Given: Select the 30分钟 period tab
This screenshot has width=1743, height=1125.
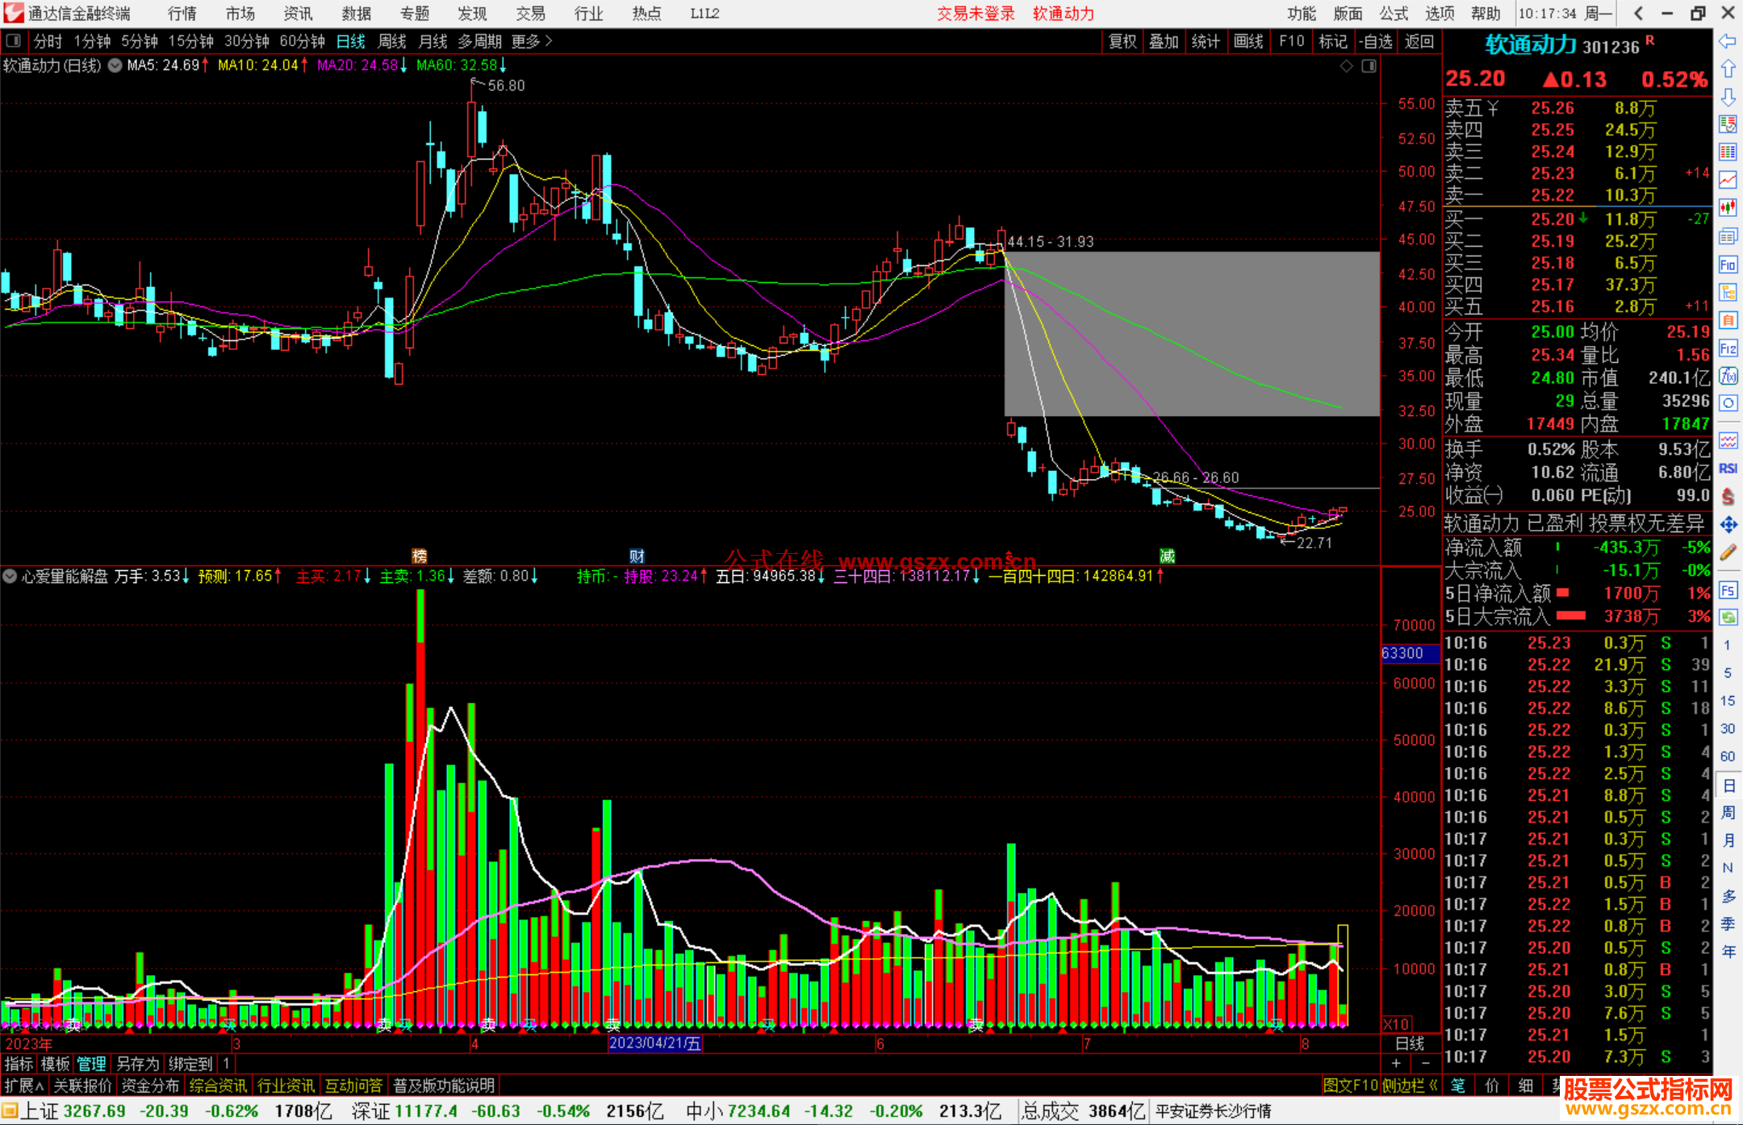Looking at the screenshot, I should [247, 41].
